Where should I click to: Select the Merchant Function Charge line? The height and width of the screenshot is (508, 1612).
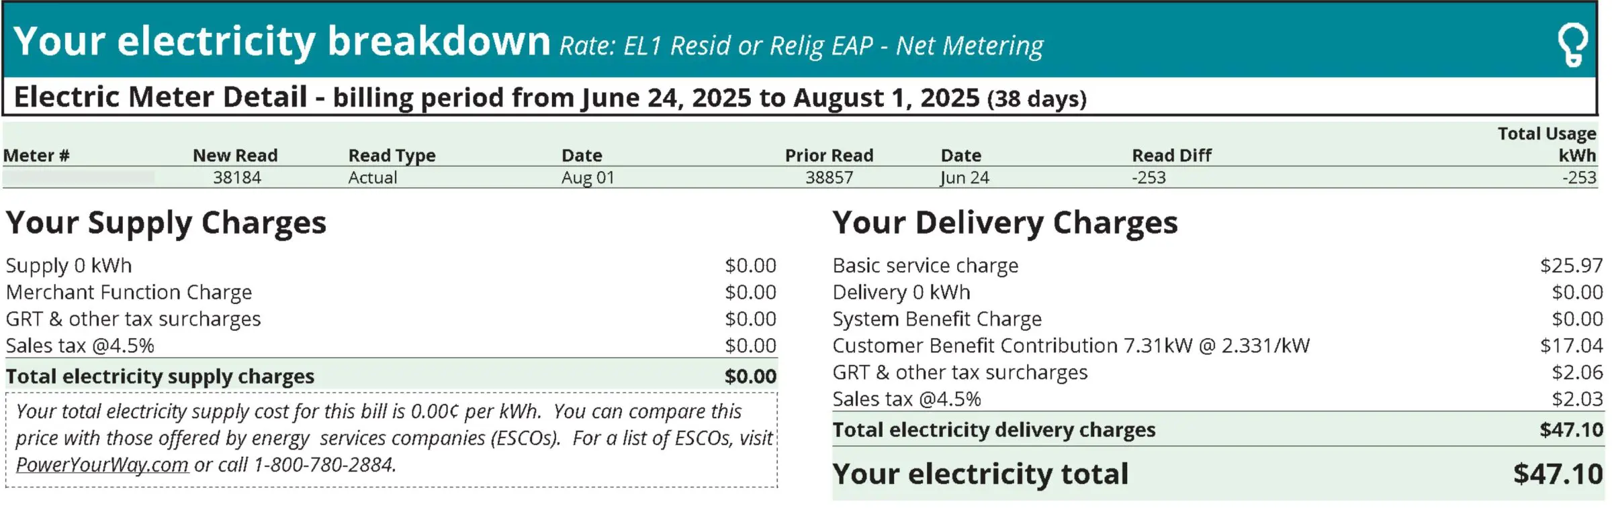[x=129, y=293]
